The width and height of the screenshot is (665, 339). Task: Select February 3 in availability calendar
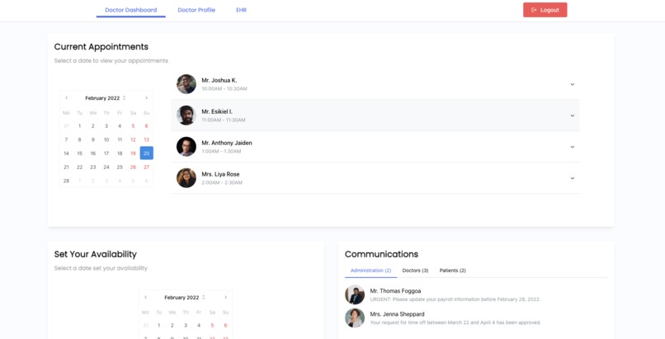point(186,326)
